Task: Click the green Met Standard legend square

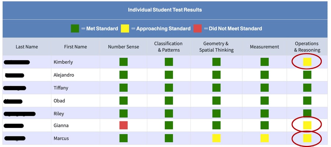Action: (x=75, y=28)
